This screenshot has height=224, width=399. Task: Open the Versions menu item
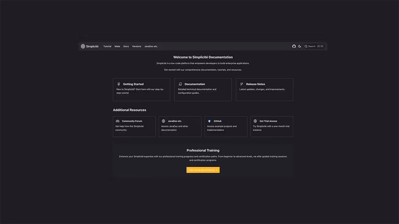tap(137, 46)
